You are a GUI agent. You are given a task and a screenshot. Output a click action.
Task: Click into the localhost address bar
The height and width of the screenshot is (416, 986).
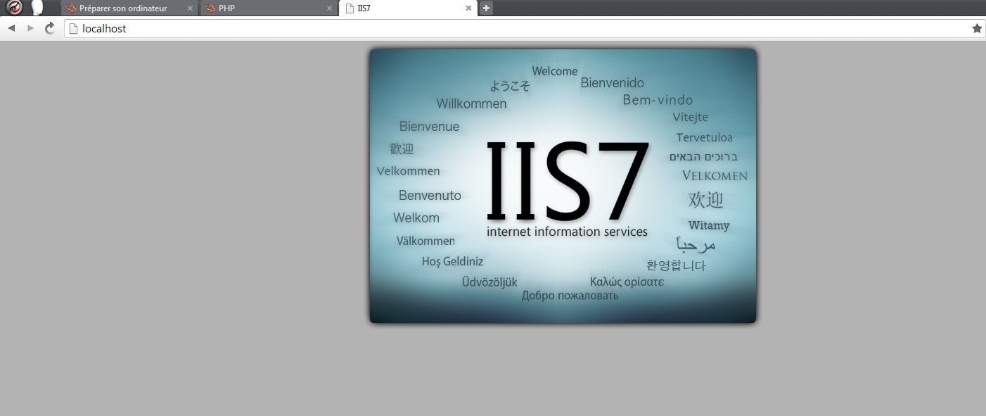[x=492, y=29]
